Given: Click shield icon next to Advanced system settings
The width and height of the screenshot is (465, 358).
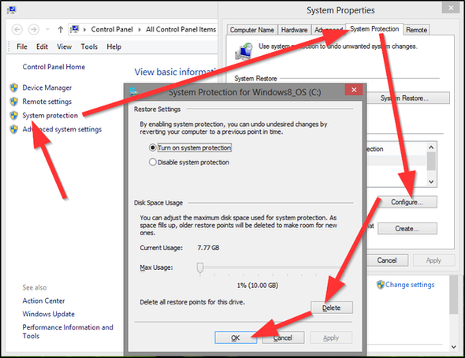Looking at the screenshot, I should tap(13, 129).
